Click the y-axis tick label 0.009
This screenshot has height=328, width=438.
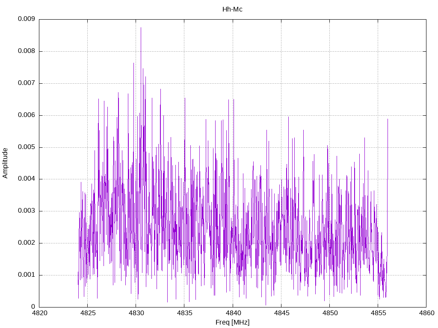pos(27,19)
